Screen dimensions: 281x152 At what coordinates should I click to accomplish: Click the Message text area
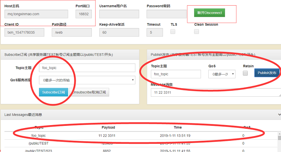coord(216,92)
